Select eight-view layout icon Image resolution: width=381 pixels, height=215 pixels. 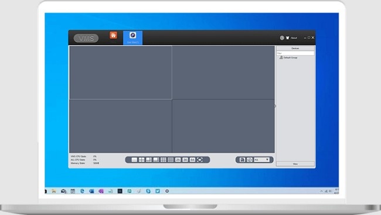click(x=157, y=160)
